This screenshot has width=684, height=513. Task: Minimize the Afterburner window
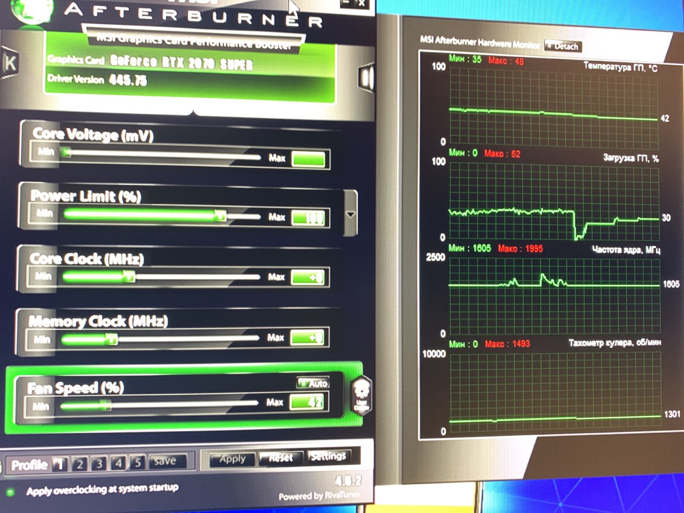pyautogui.click(x=346, y=3)
